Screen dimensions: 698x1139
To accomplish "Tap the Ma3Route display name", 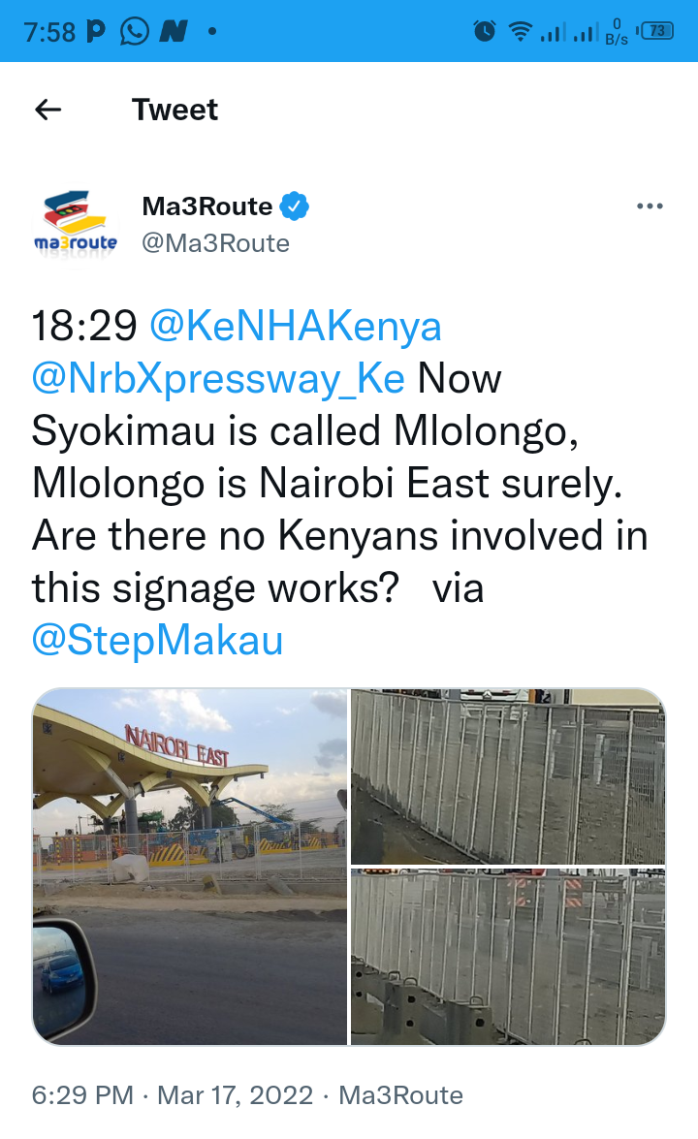I will pyautogui.click(x=207, y=206).
